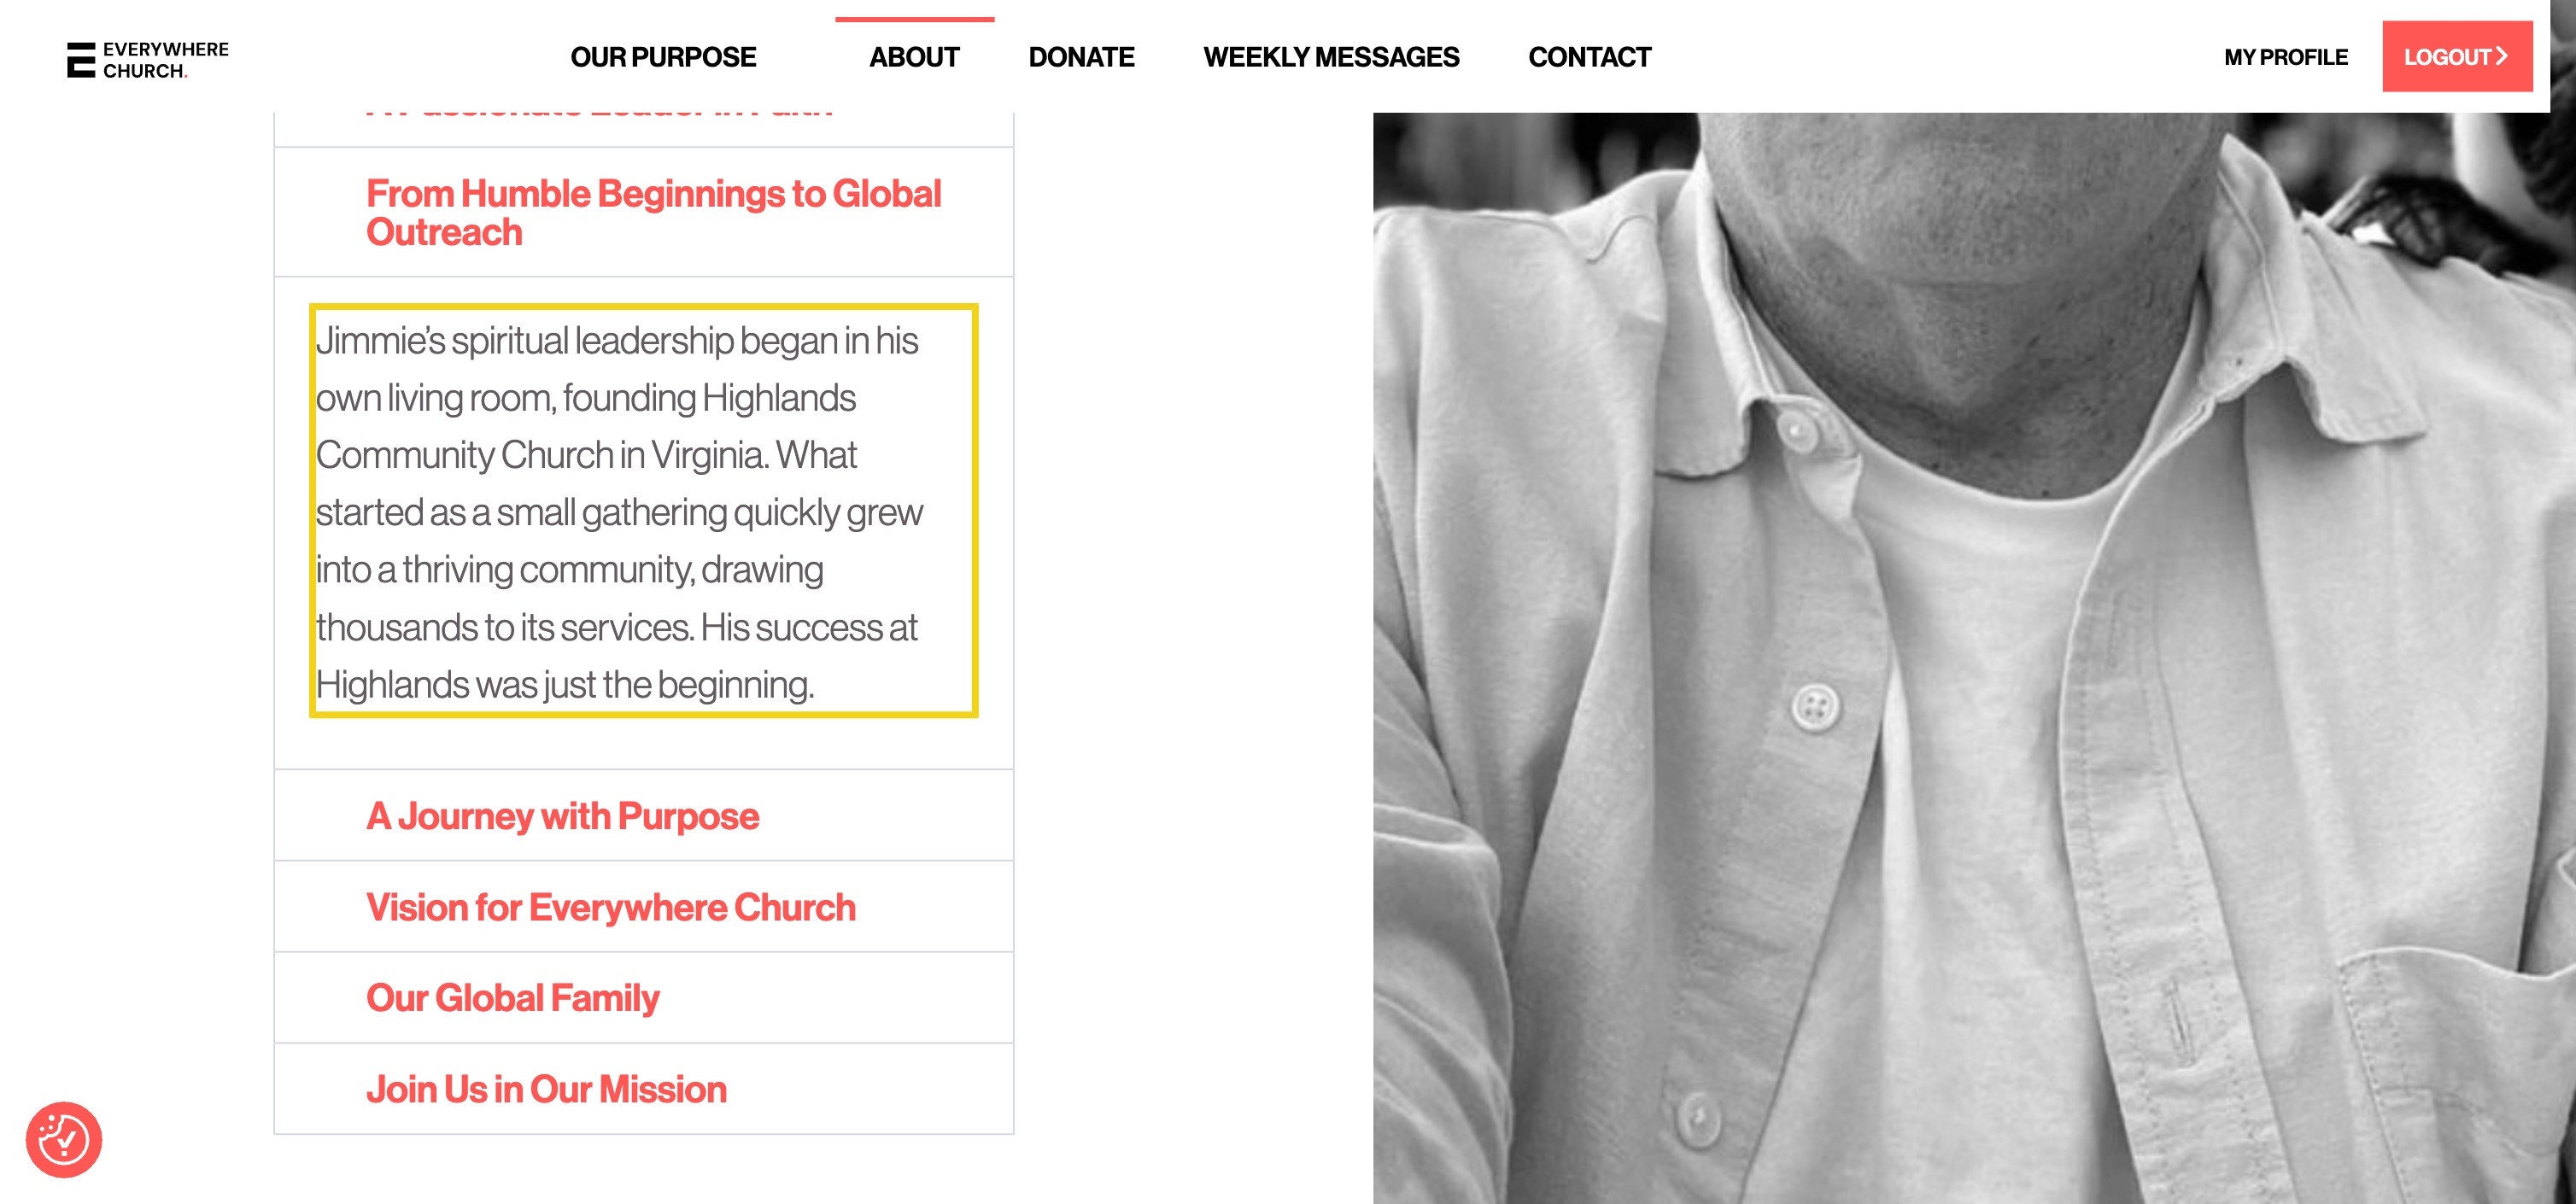
Task: Click the Everywhere Church logo
Action: 148,59
